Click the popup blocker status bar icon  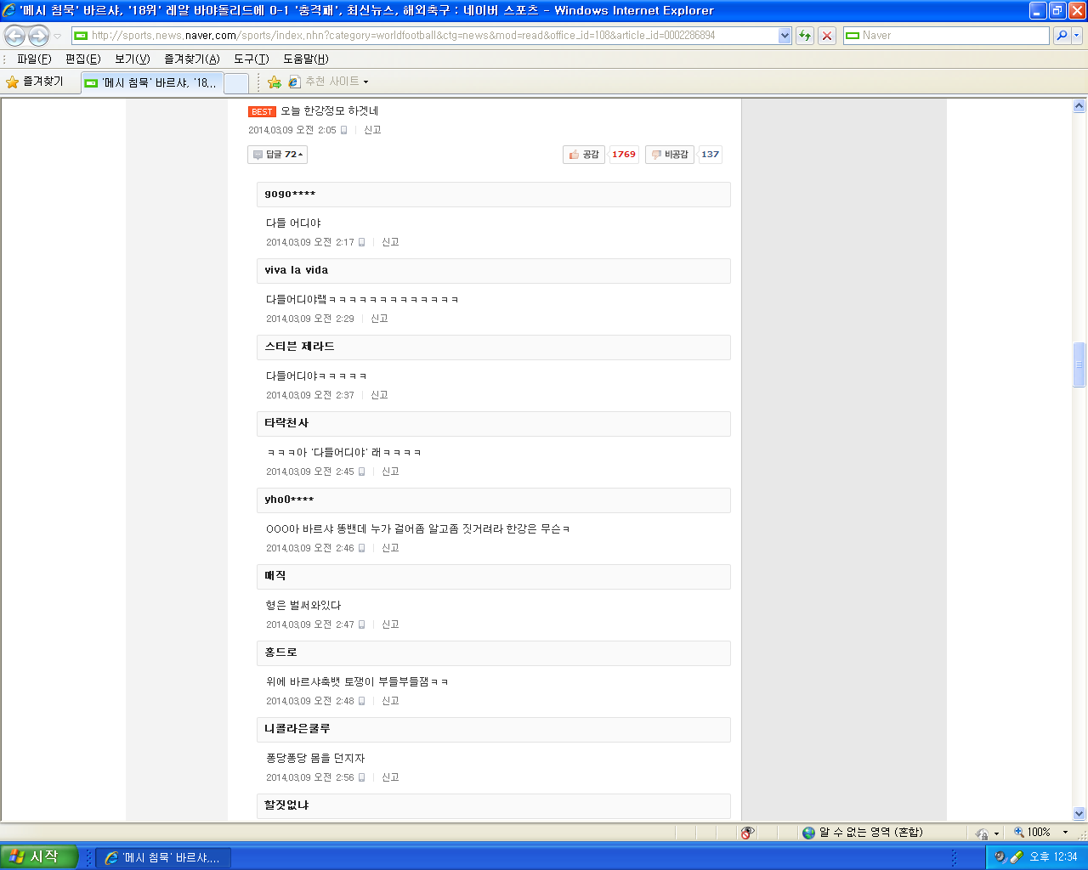[747, 833]
